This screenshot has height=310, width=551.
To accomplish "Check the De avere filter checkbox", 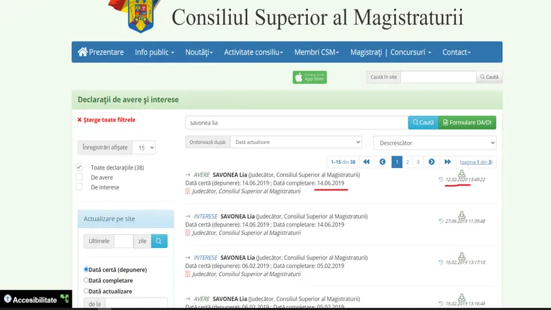I will coord(79,177).
